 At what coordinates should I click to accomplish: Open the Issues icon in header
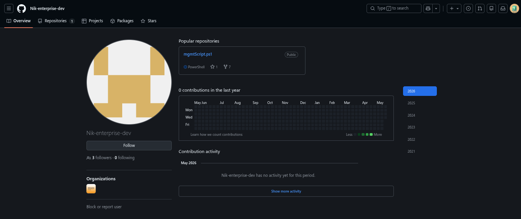pos(468,8)
